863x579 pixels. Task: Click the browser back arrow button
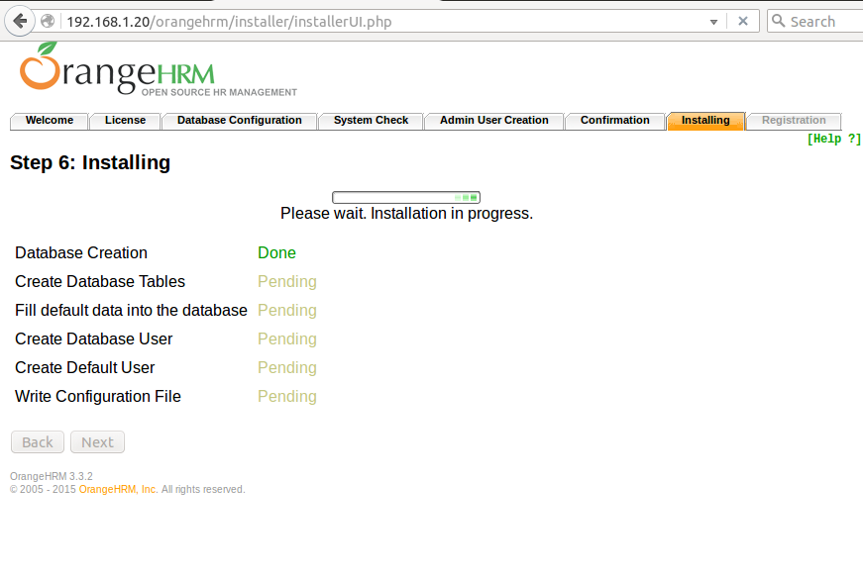pos(20,22)
